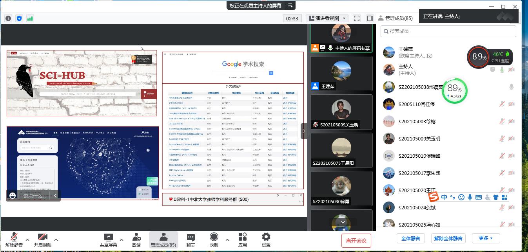This screenshot has height=252, width=528.
Task: Click the Share Screen (共享屏幕) item
Action: click(109, 240)
